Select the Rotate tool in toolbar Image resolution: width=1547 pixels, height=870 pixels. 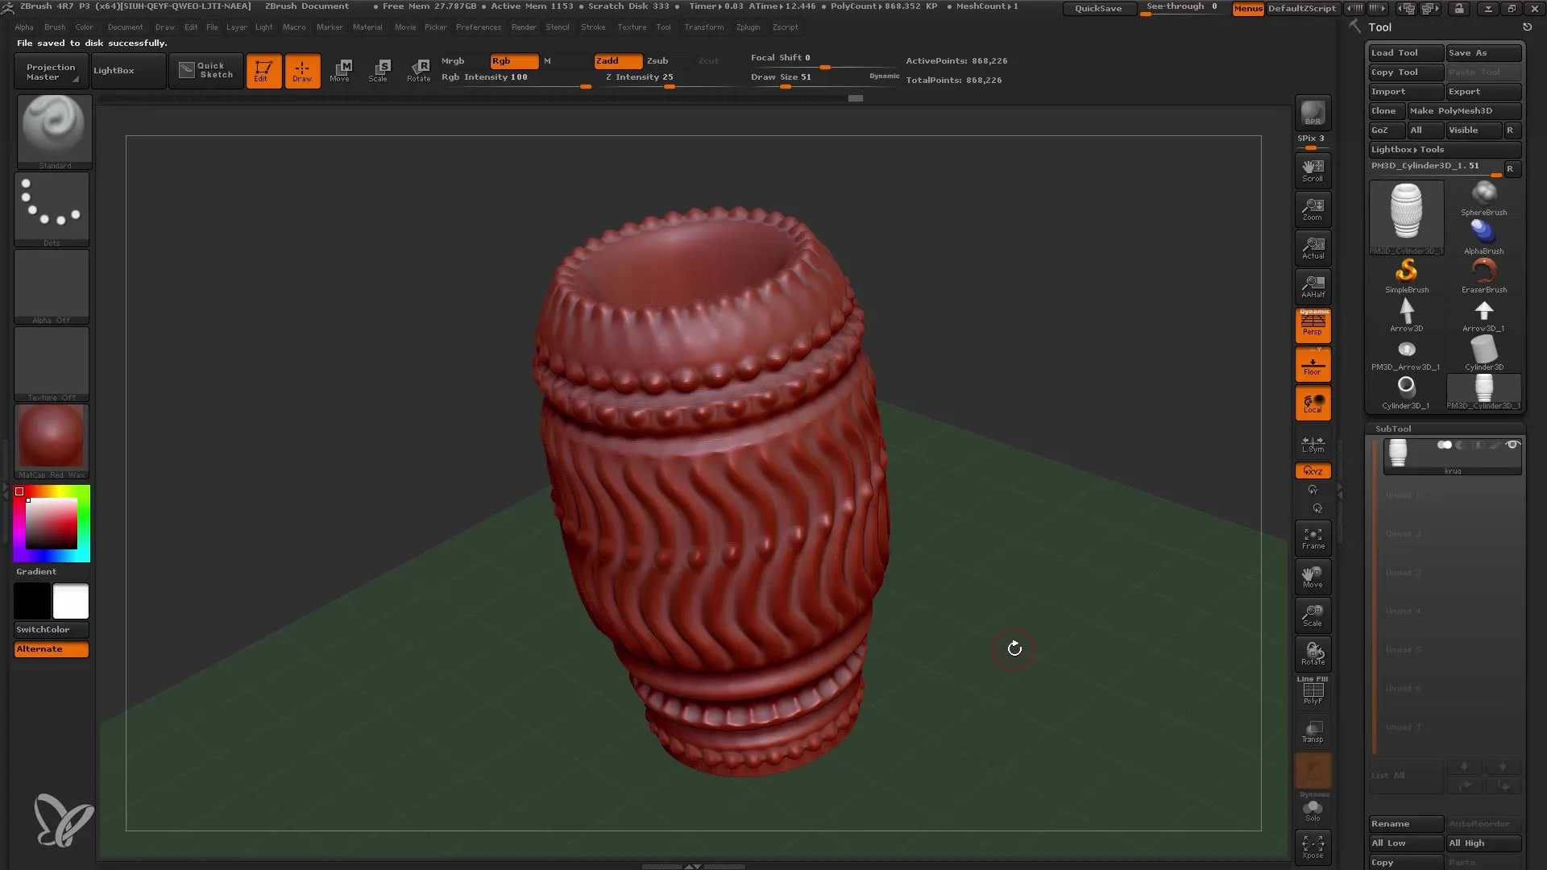(419, 70)
